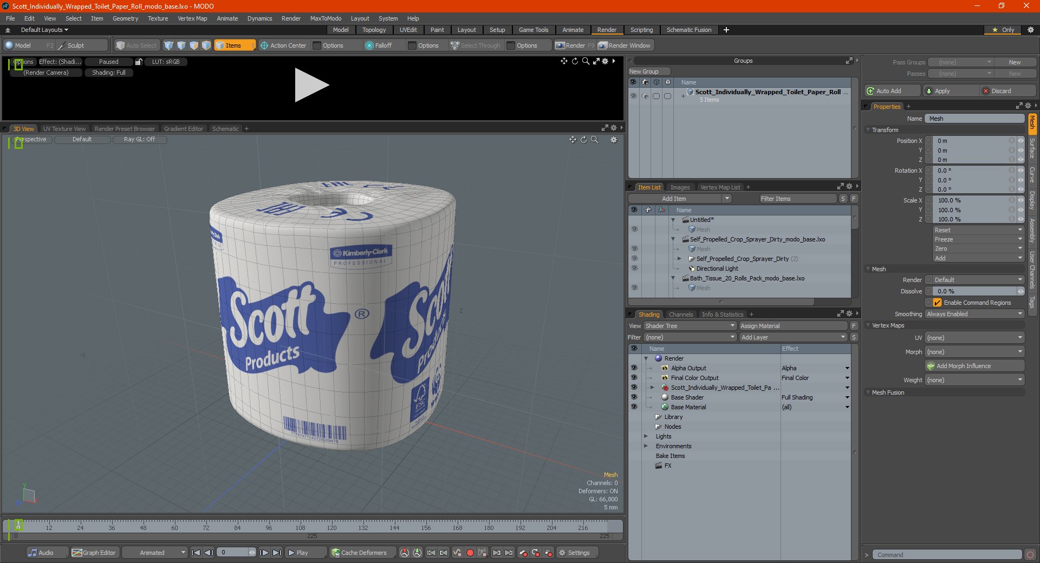
Task: Expand Self_Propelled_Crop_Sprayer_Dirty group item
Action: 679,259
